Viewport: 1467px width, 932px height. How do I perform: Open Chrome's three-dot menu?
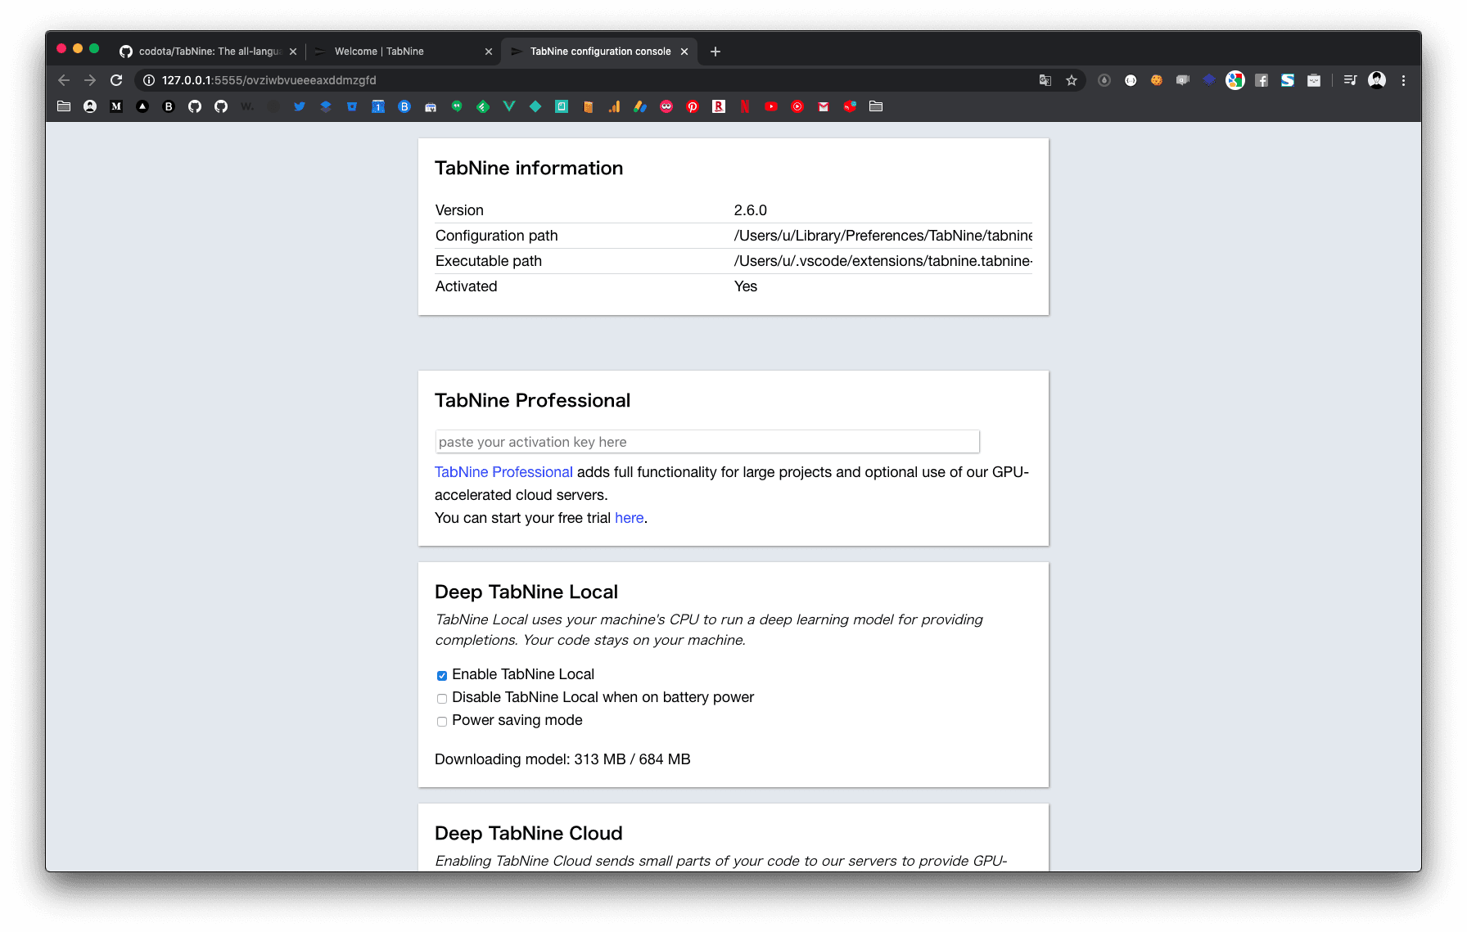[1403, 80]
